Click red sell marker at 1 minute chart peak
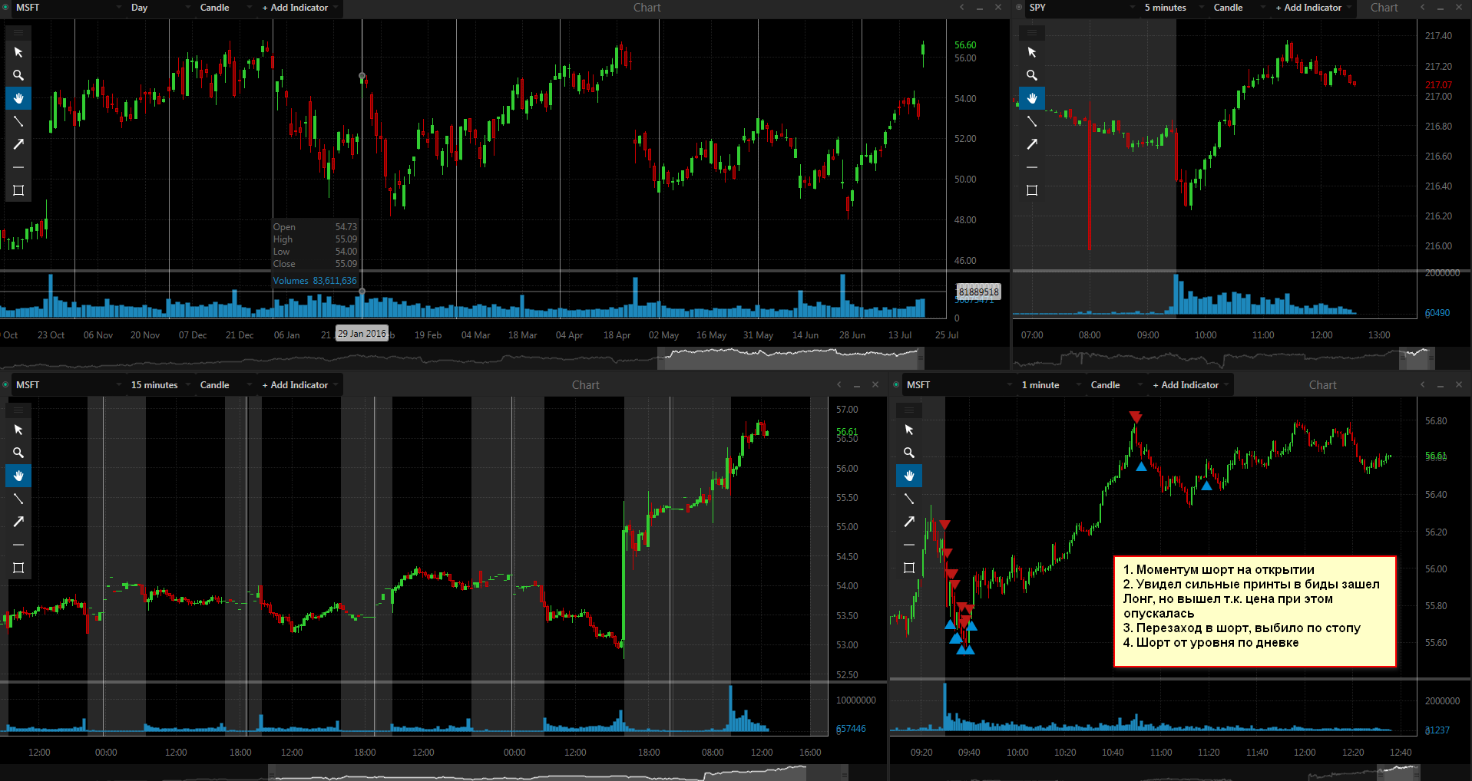Viewport: 1472px width, 781px height. click(1136, 417)
